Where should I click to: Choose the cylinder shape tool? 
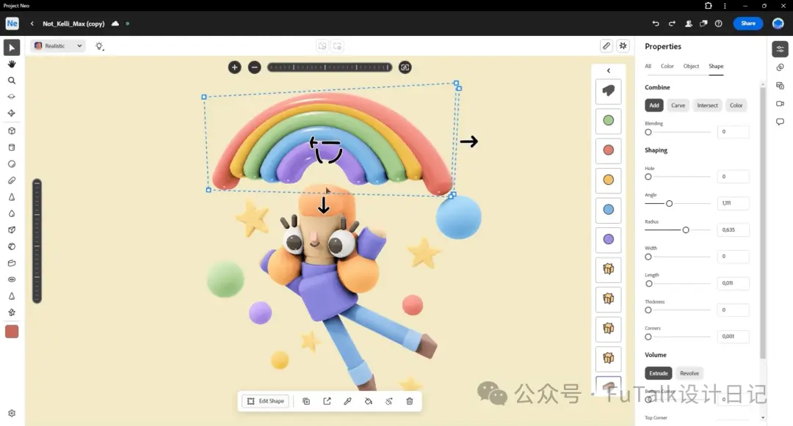pos(12,147)
